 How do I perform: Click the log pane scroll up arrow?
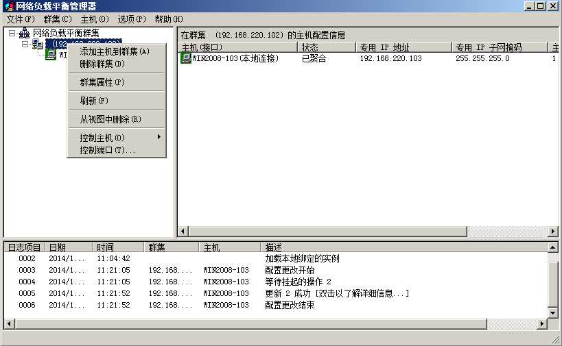pyautogui.click(x=552, y=247)
